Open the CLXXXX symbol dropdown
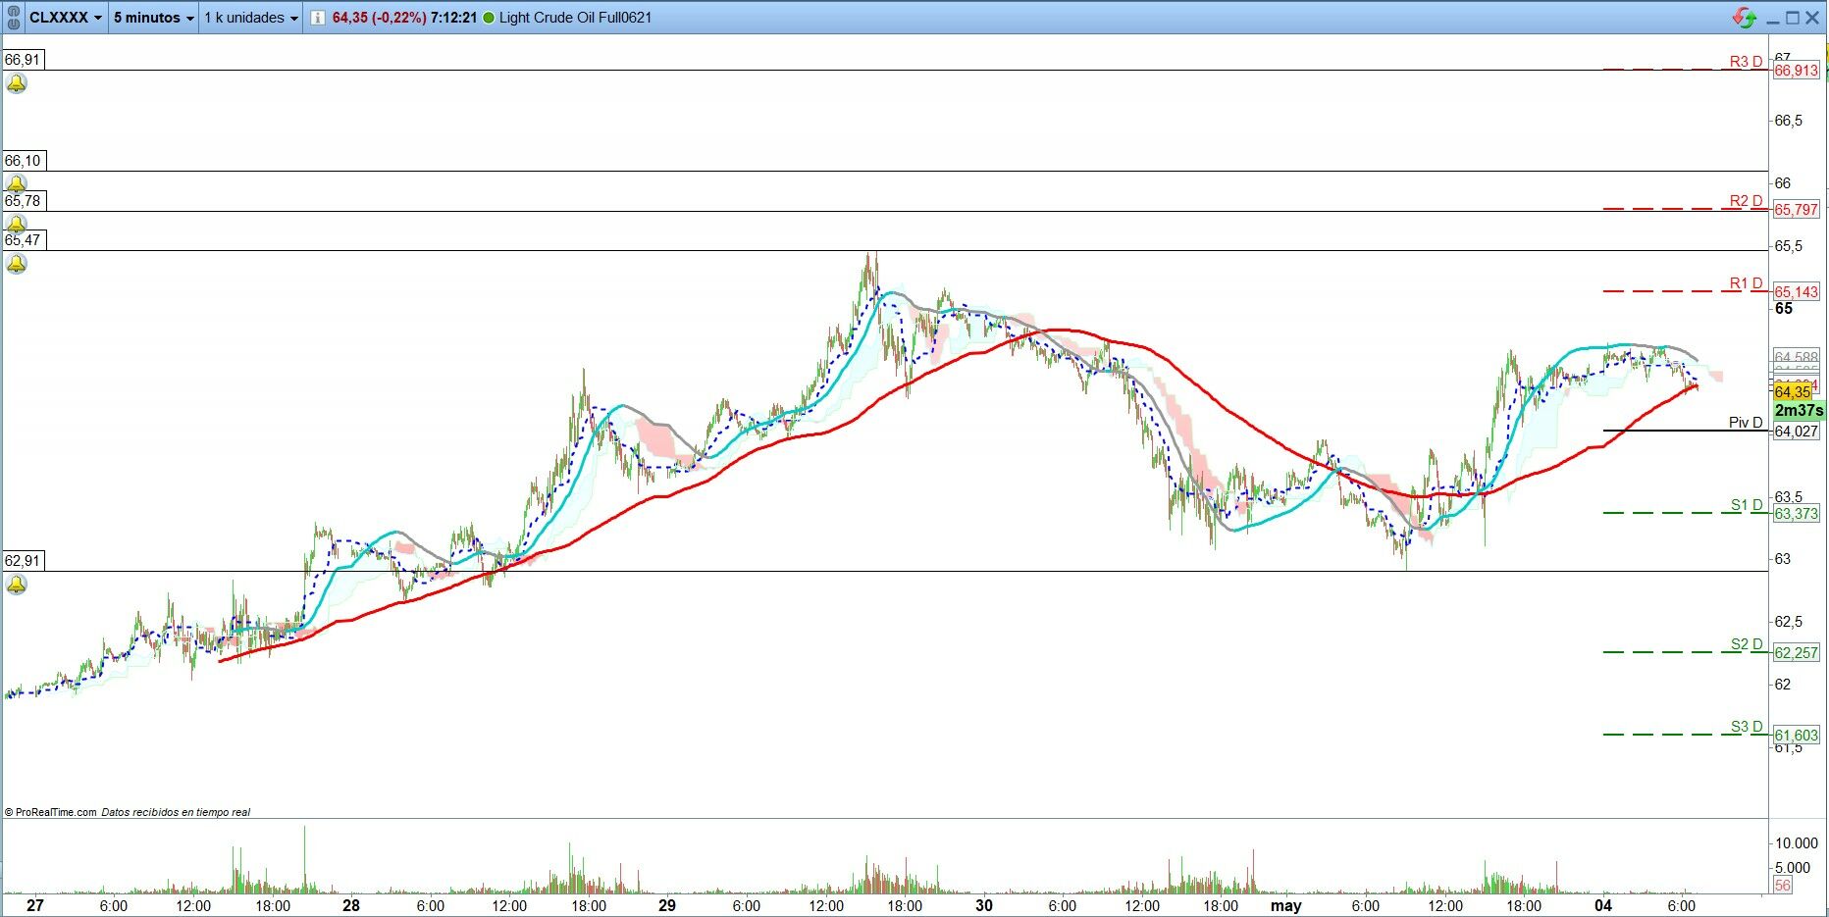Viewport: 1829px width, 917px height. (x=66, y=18)
